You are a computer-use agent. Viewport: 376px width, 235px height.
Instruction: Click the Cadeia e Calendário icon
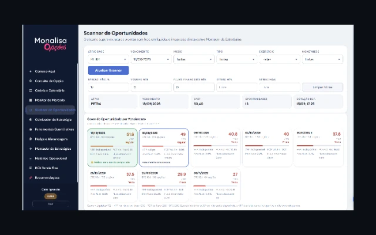(30, 90)
